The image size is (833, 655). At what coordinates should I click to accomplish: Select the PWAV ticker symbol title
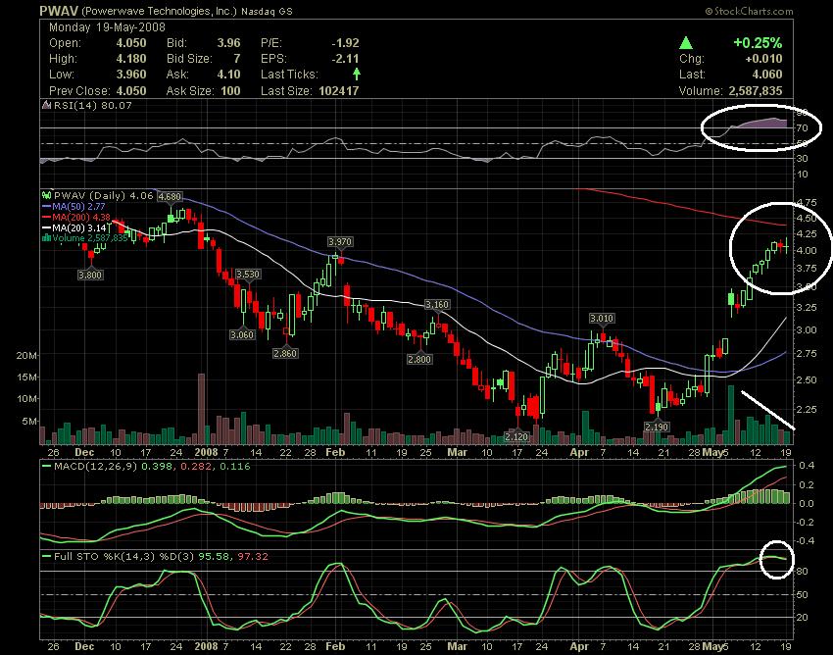59,11
